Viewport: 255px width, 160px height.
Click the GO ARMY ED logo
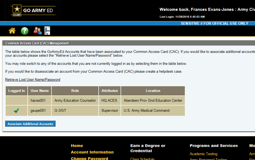(33, 10)
